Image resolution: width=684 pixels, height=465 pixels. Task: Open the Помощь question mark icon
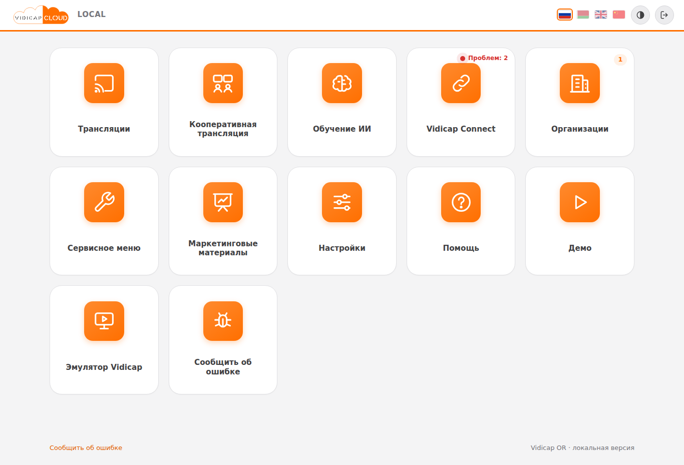[x=461, y=202]
